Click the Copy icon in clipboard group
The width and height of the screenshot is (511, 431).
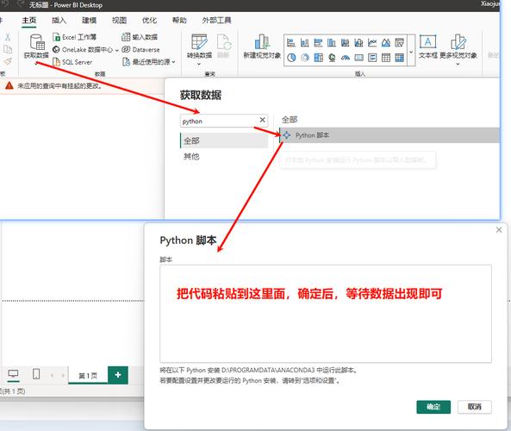(8, 49)
